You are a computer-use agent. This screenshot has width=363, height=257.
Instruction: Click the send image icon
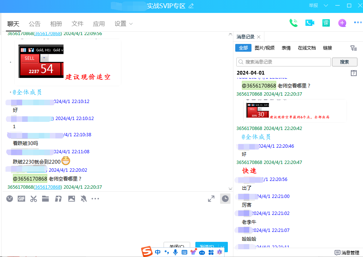pyautogui.click(x=71, y=199)
